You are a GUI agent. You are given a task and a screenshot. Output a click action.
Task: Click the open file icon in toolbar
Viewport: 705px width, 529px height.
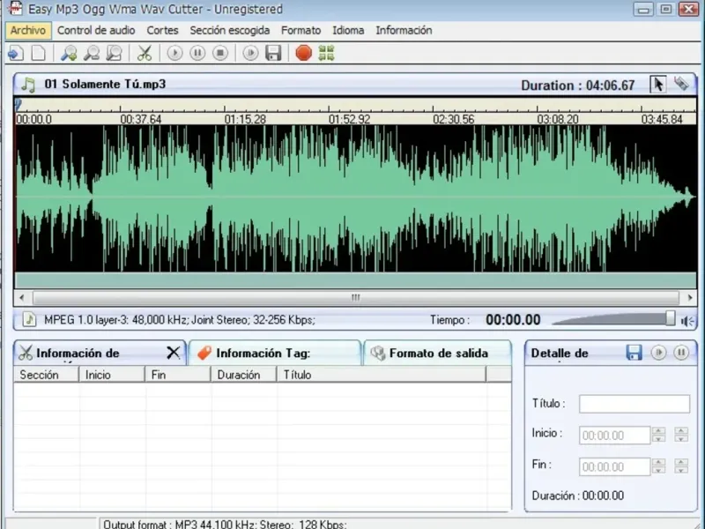pos(15,53)
